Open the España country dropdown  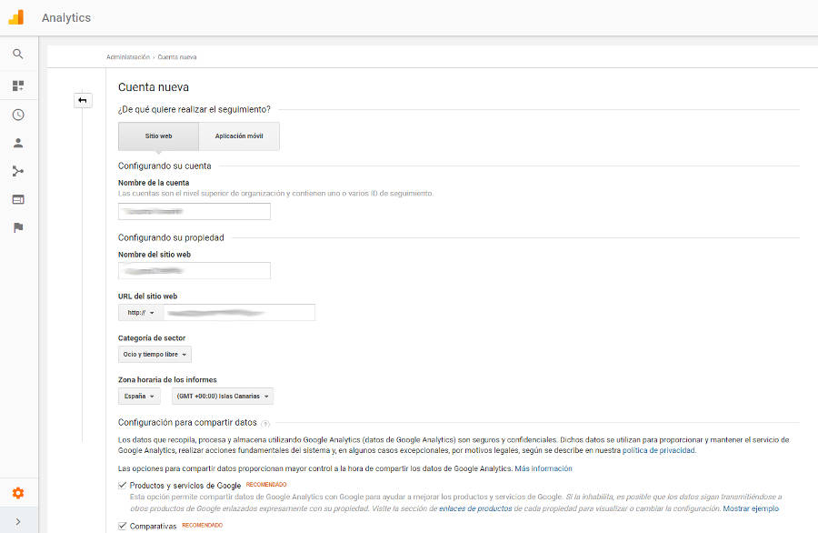pyautogui.click(x=139, y=397)
